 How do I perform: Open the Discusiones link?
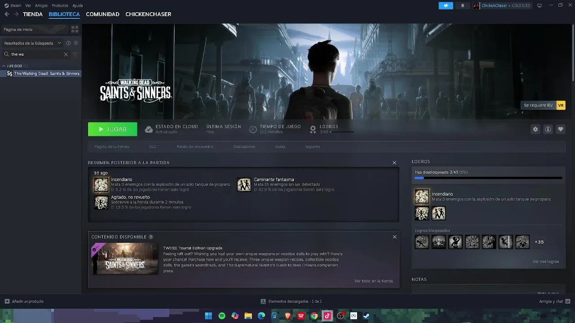click(x=244, y=147)
